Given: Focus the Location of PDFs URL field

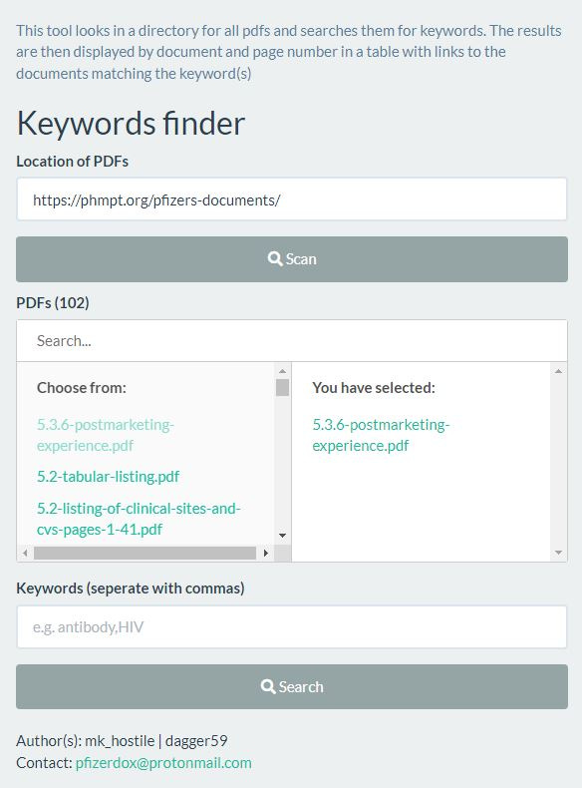Looking at the screenshot, I should coord(292,199).
